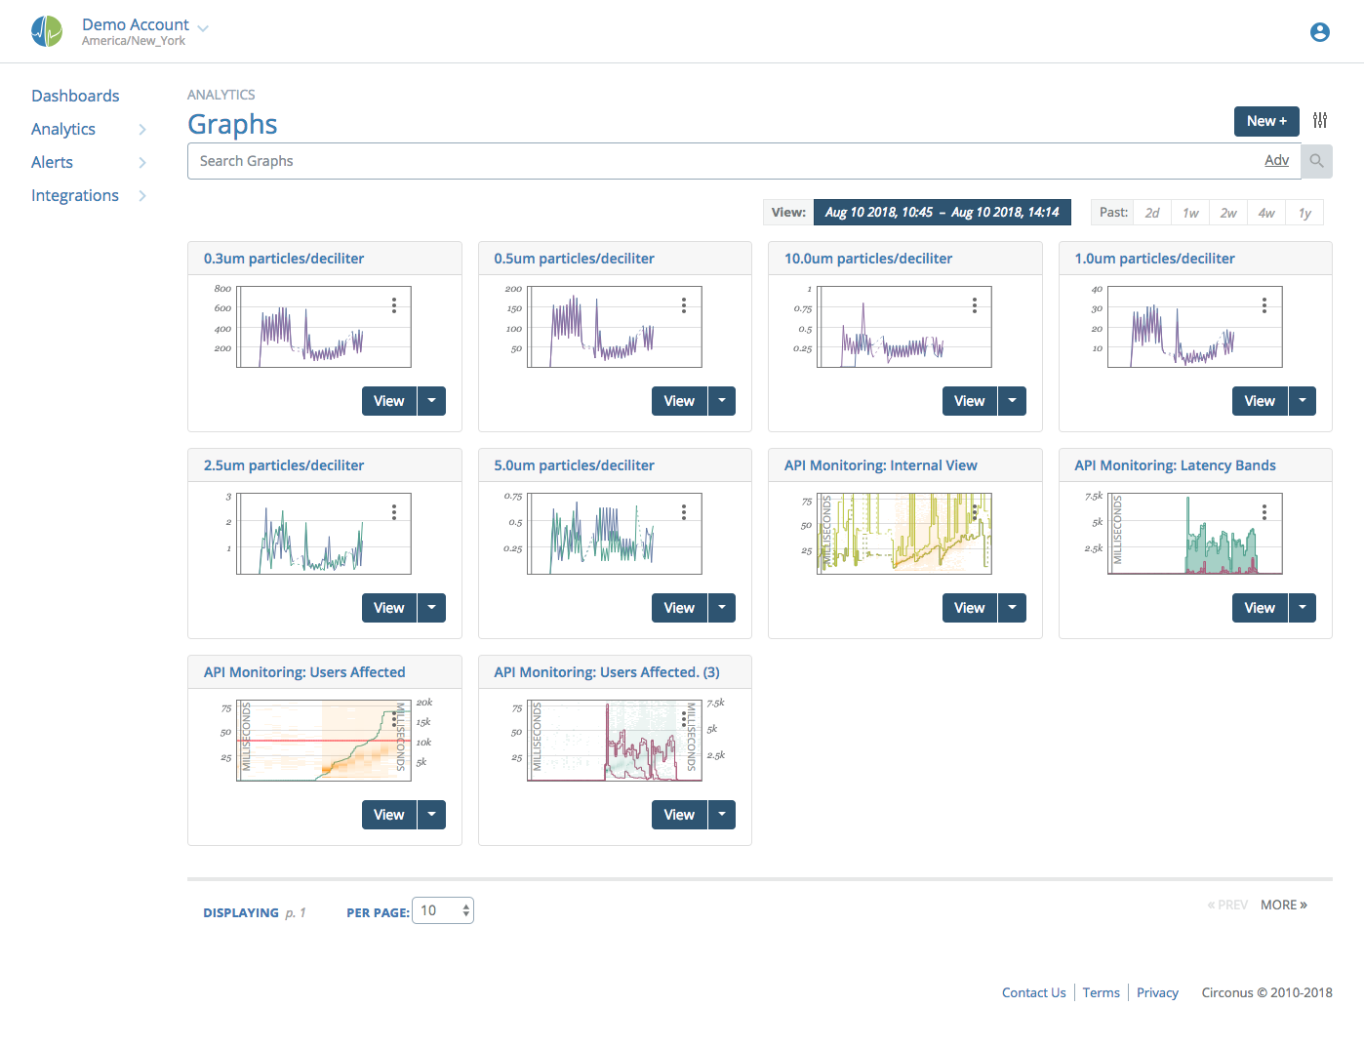Open the kebab menu on Users Affected graph
The width and height of the screenshot is (1364, 1047).
click(393, 719)
